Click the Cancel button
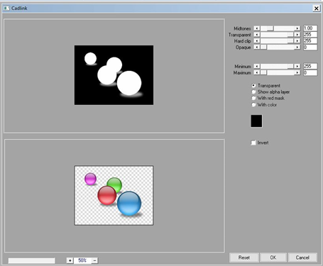Screen dimensions: 323x266 tap(302, 257)
